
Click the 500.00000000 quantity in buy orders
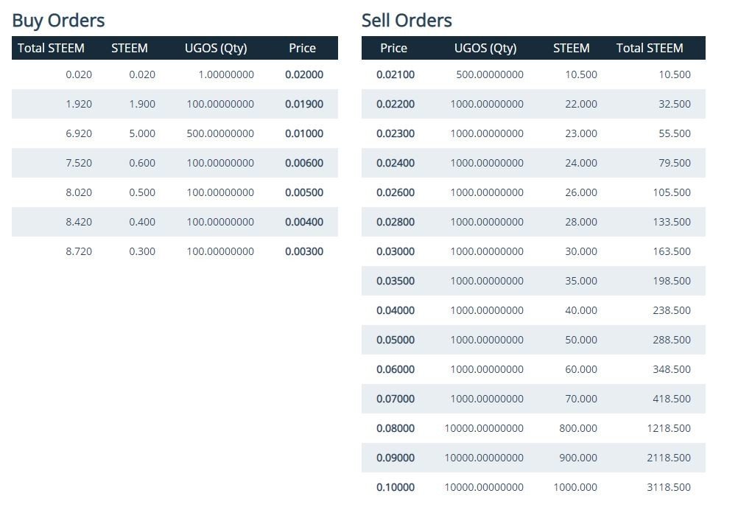220,133
